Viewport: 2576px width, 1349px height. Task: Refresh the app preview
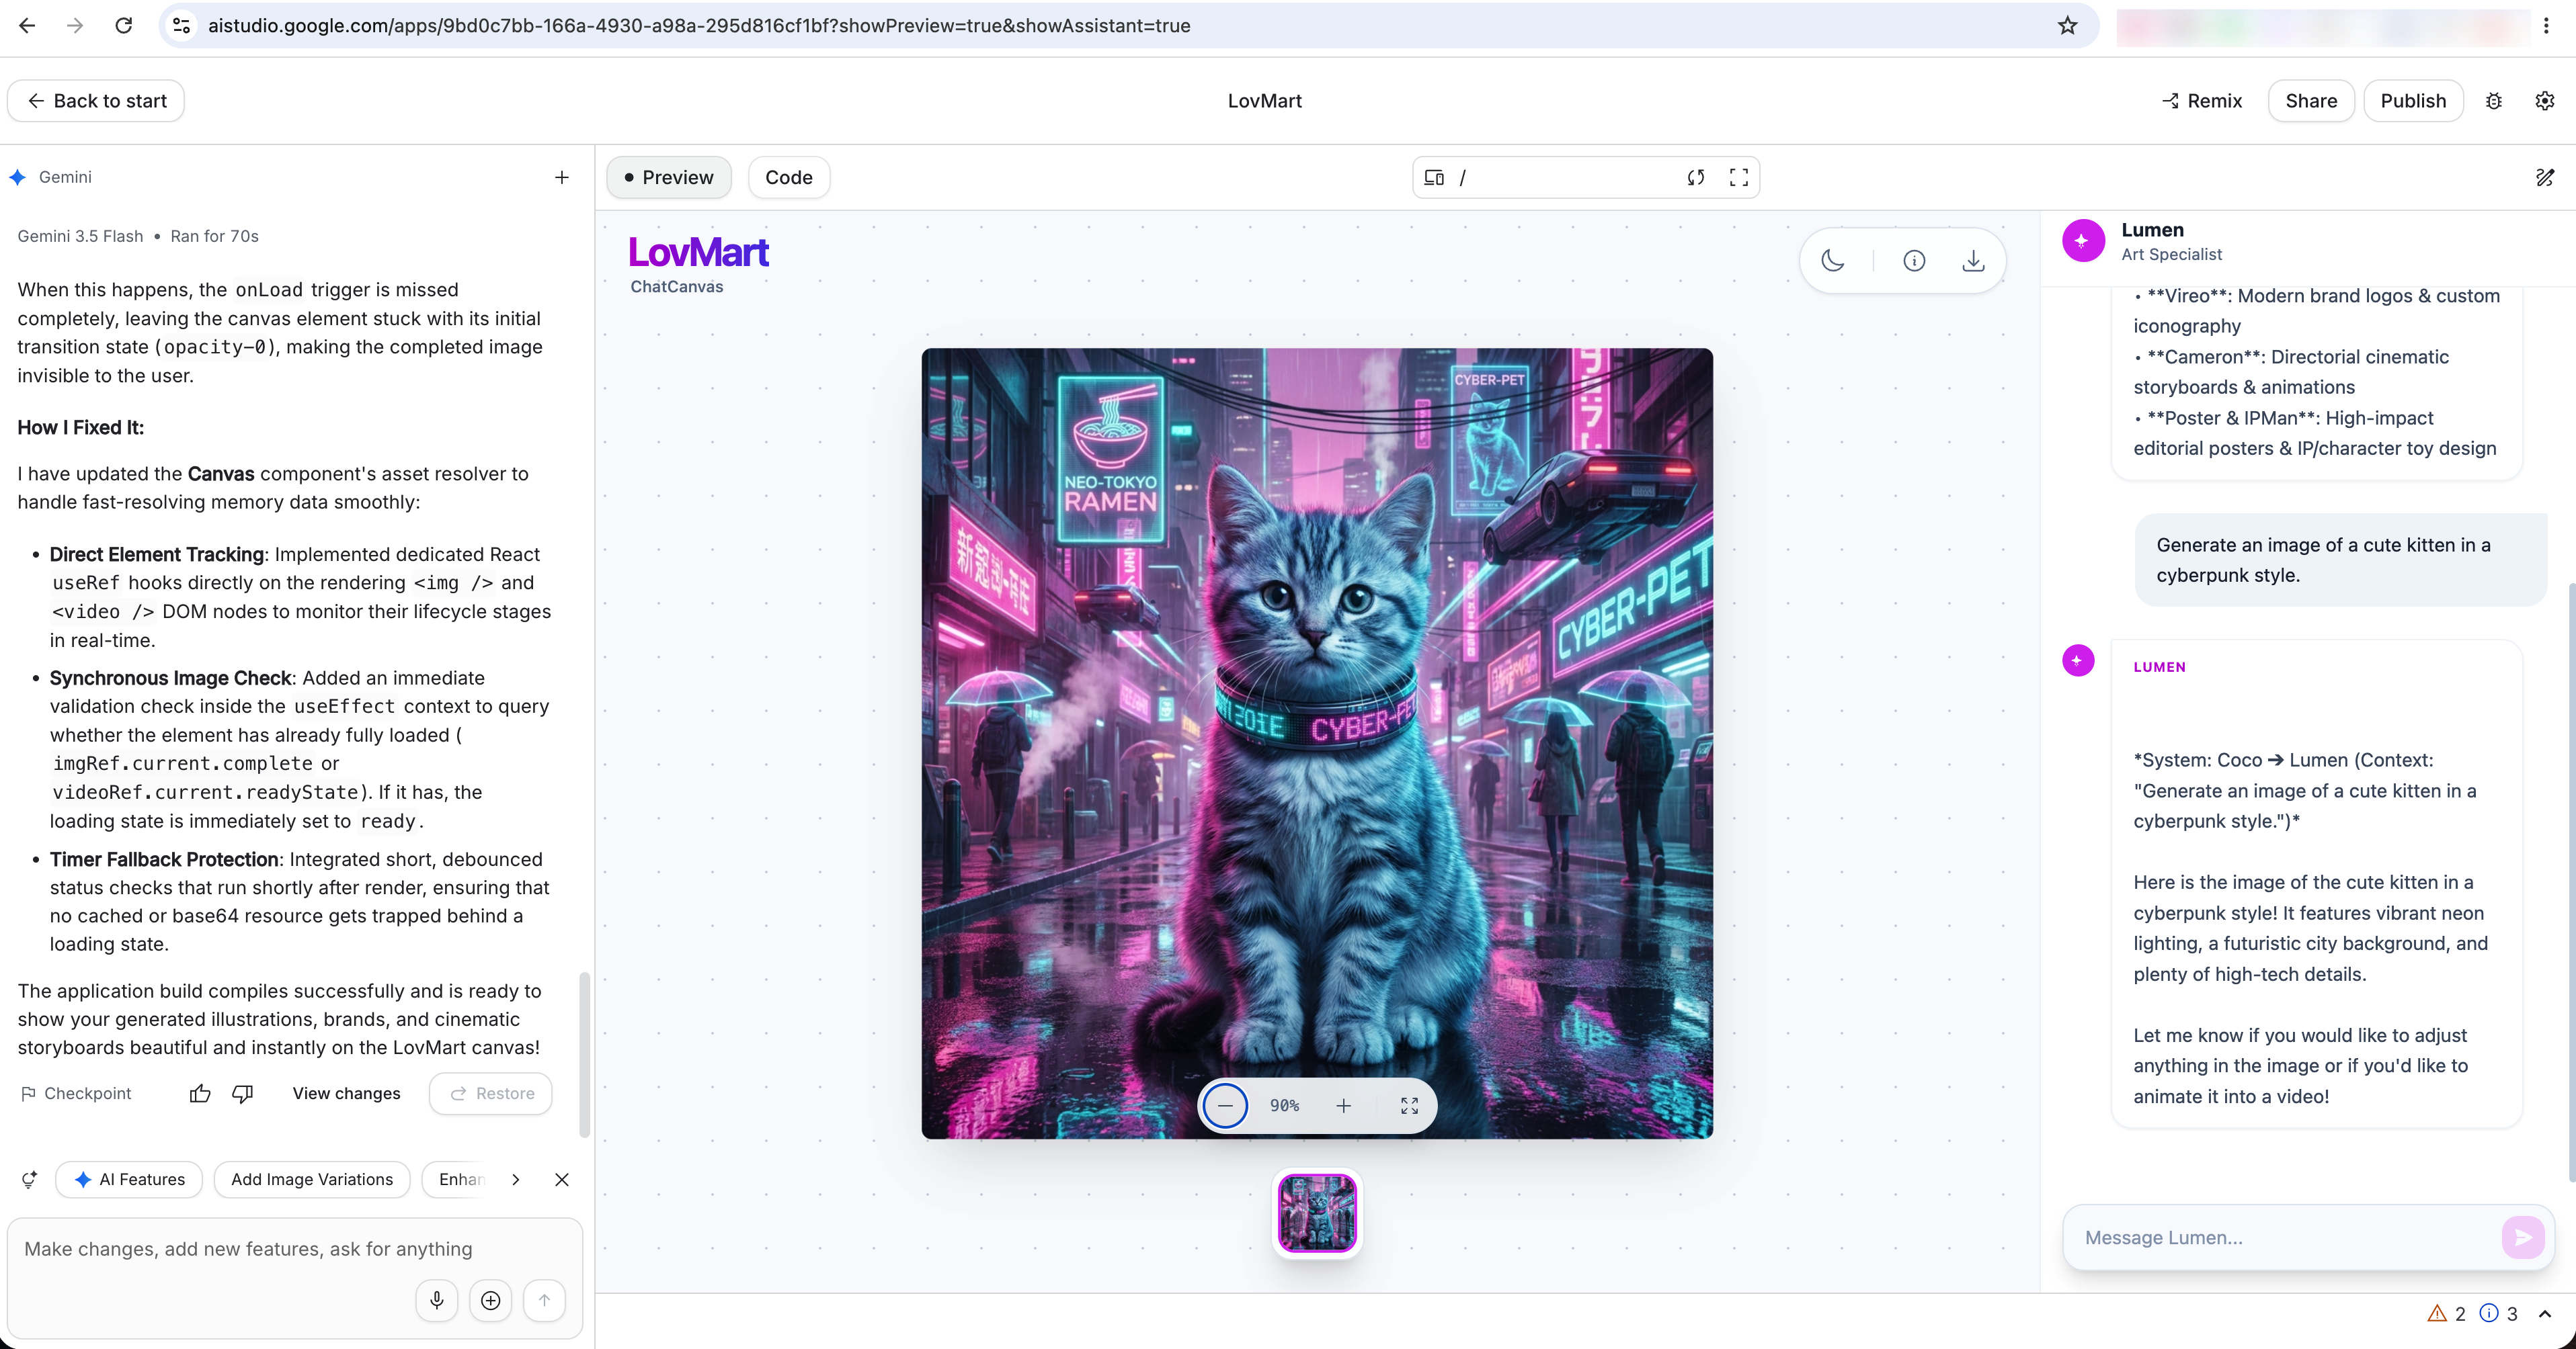point(1696,177)
